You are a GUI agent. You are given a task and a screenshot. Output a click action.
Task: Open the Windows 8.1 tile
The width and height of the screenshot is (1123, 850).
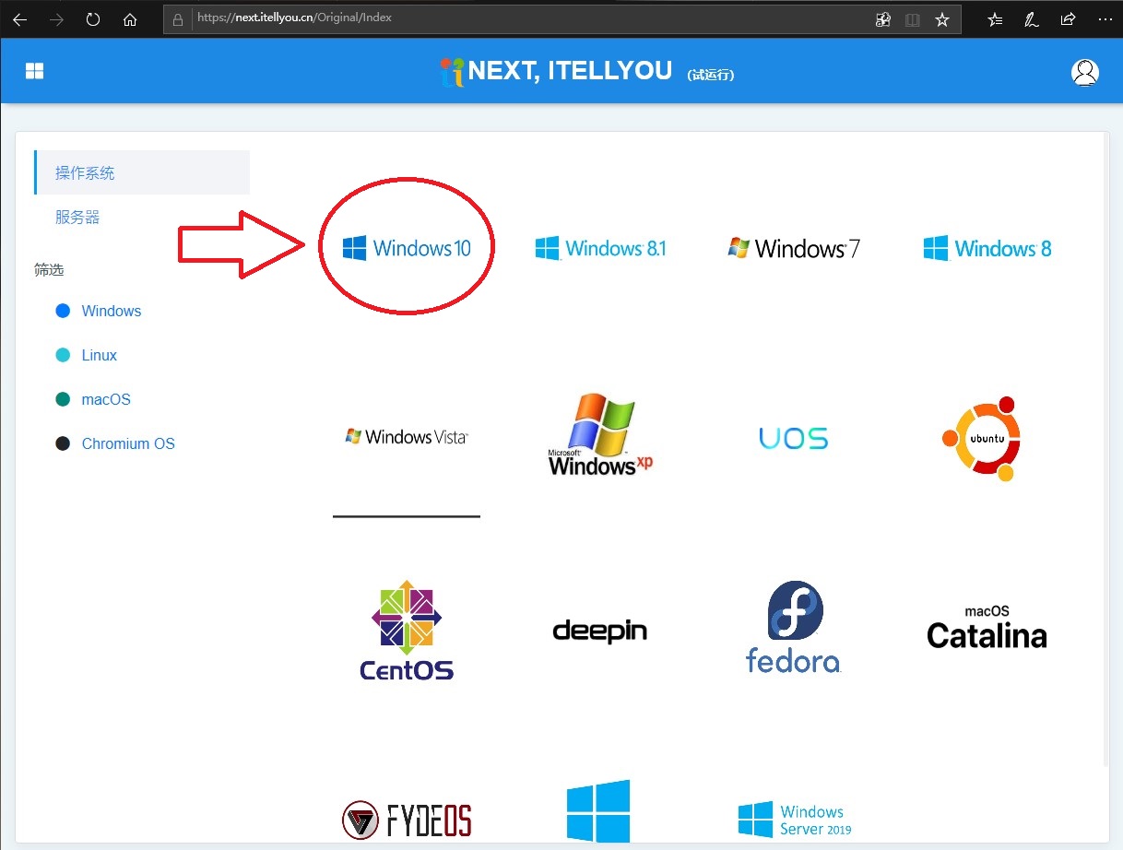pyautogui.click(x=600, y=248)
